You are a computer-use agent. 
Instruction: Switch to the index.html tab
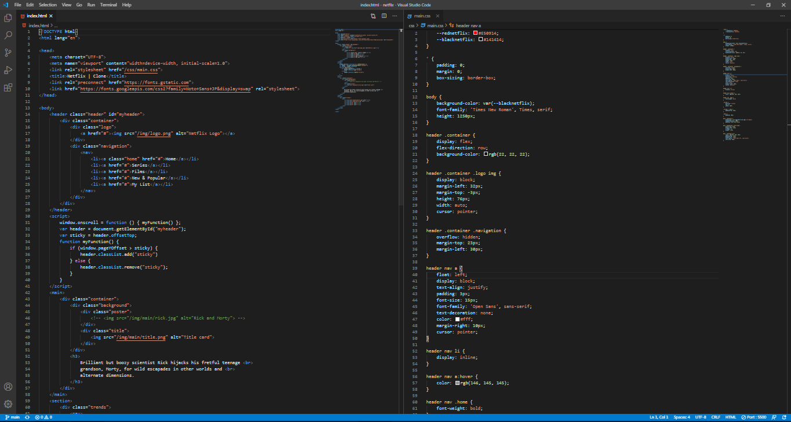pyautogui.click(x=37, y=16)
